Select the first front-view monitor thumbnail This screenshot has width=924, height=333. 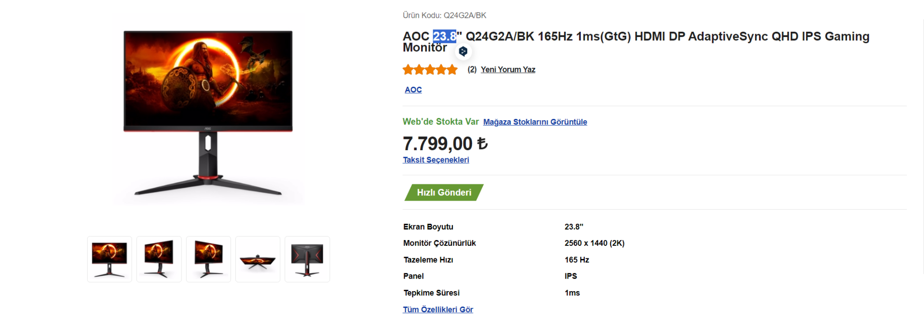click(109, 259)
